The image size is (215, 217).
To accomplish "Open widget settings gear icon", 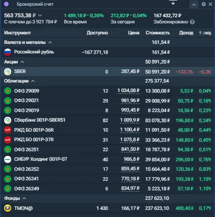I will pyautogui.click(x=204, y=4).
